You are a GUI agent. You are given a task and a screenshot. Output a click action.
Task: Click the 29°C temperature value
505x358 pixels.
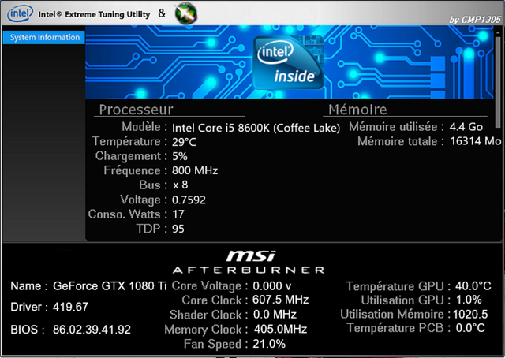pos(184,142)
